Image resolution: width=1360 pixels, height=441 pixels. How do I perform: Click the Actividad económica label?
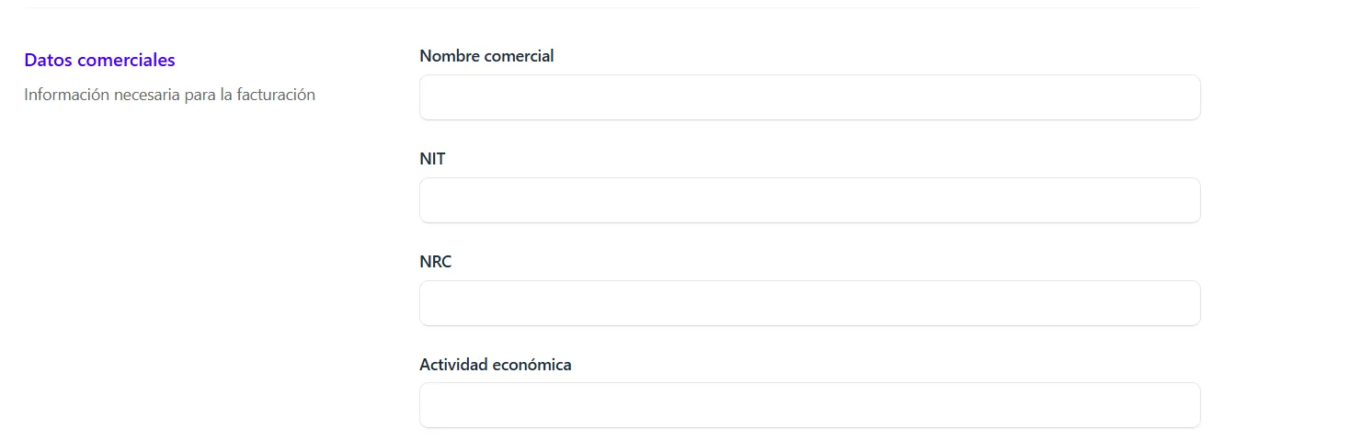pyautogui.click(x=496, y=365)
